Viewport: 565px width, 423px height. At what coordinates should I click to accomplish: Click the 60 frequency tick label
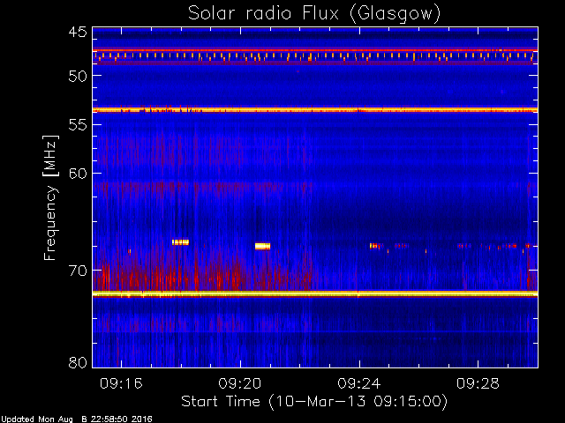(x=78, y=174)
